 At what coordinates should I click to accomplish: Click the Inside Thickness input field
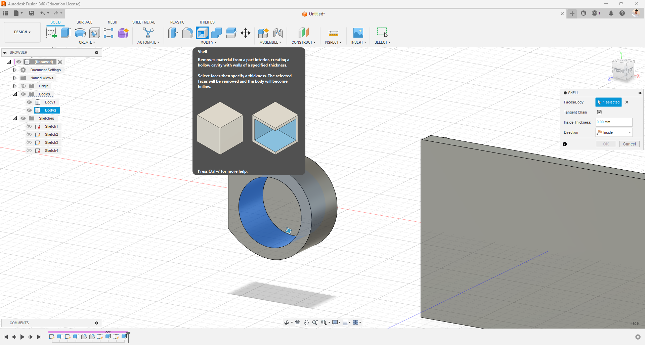coord(613,122)
